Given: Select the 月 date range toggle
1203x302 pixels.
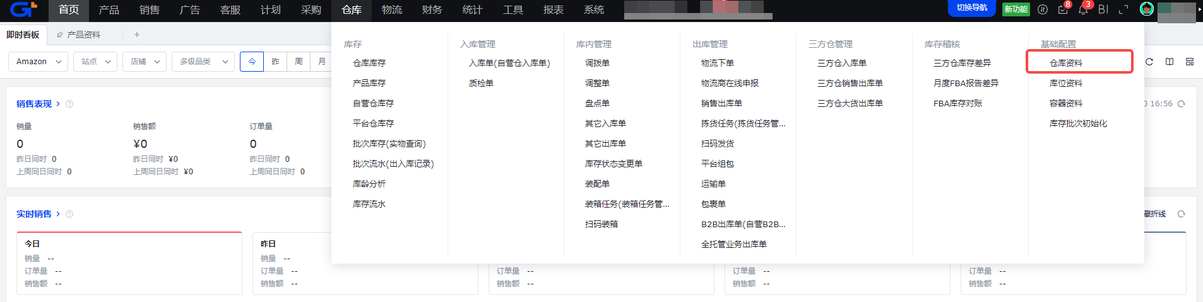Looking at the screenshot, I should (x=322, y=62).
